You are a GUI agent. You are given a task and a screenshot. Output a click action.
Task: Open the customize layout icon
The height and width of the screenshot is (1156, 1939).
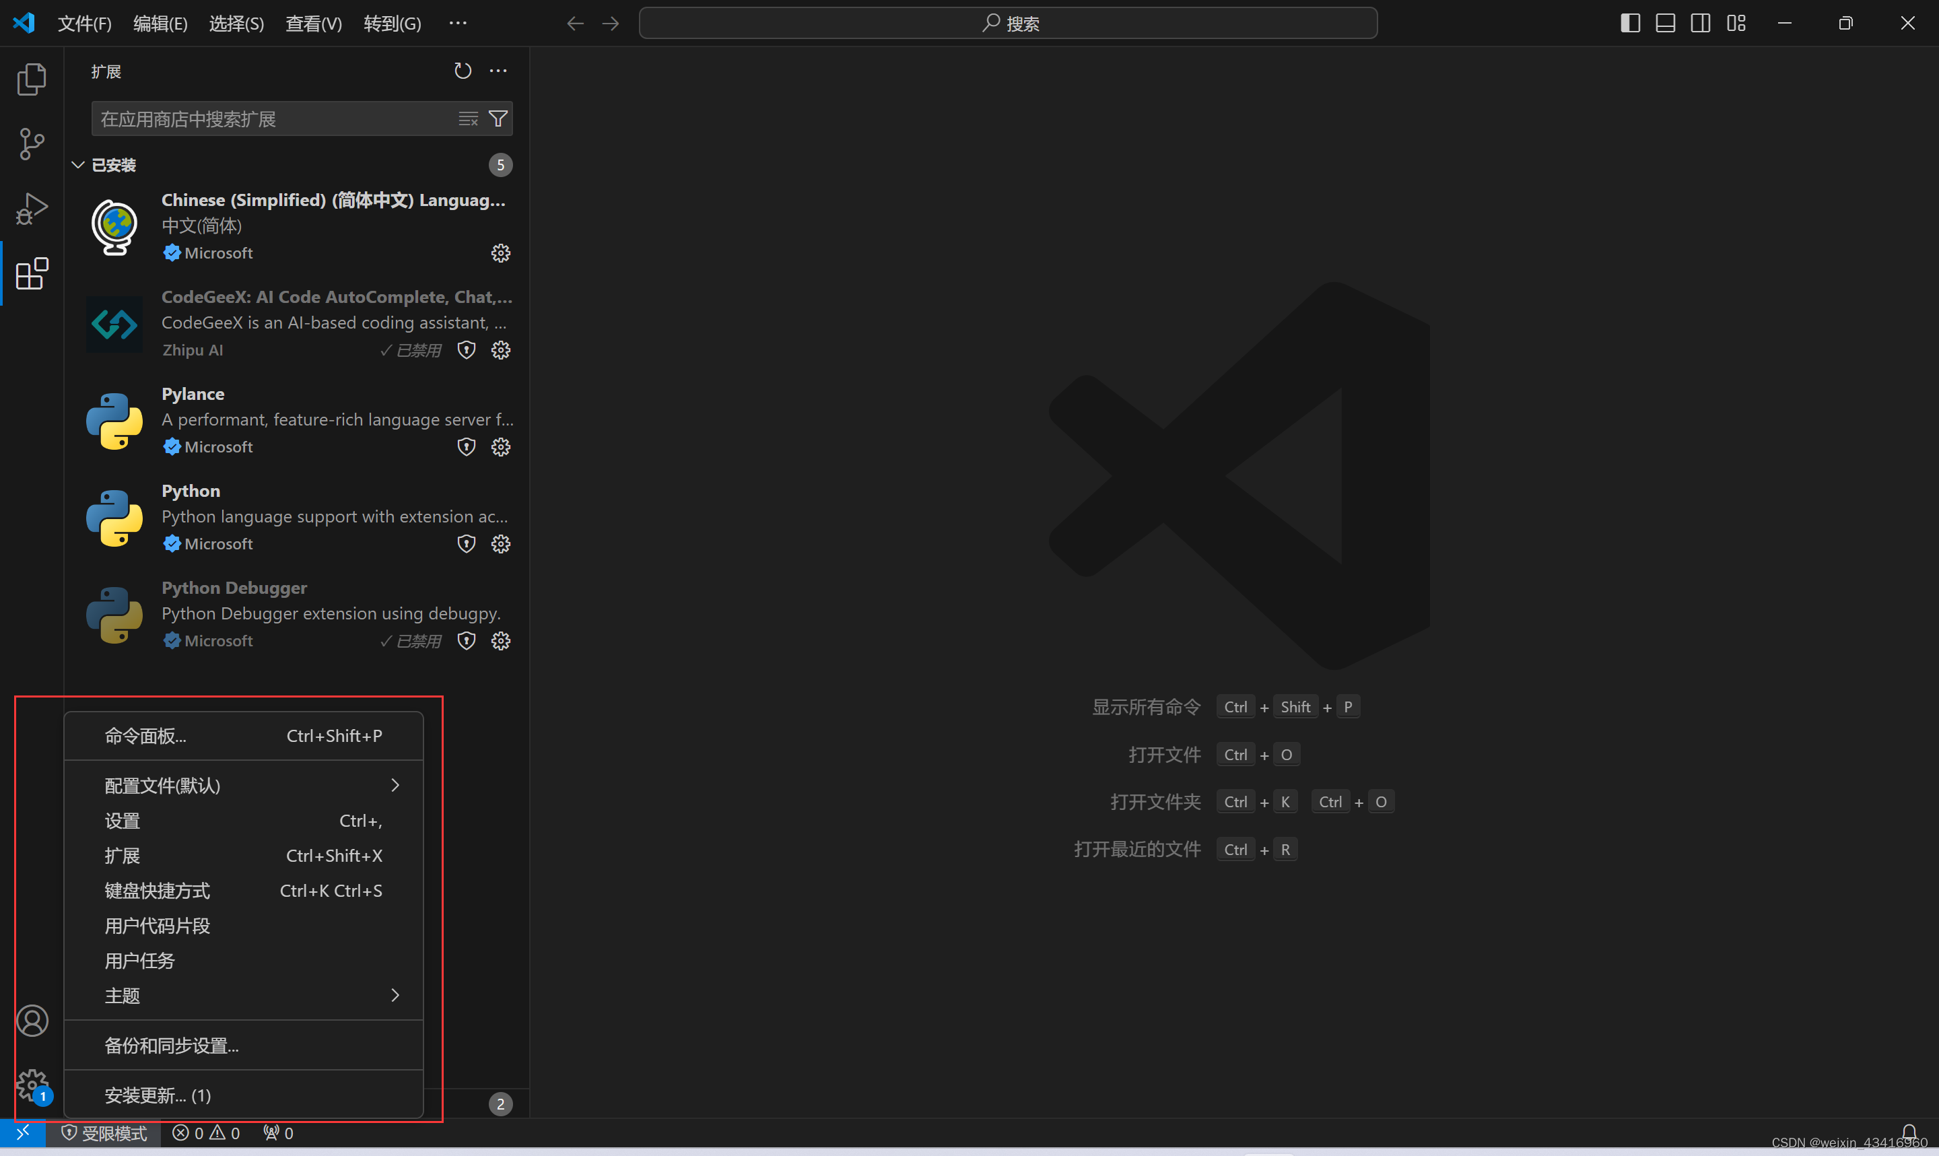(1736, 24)
